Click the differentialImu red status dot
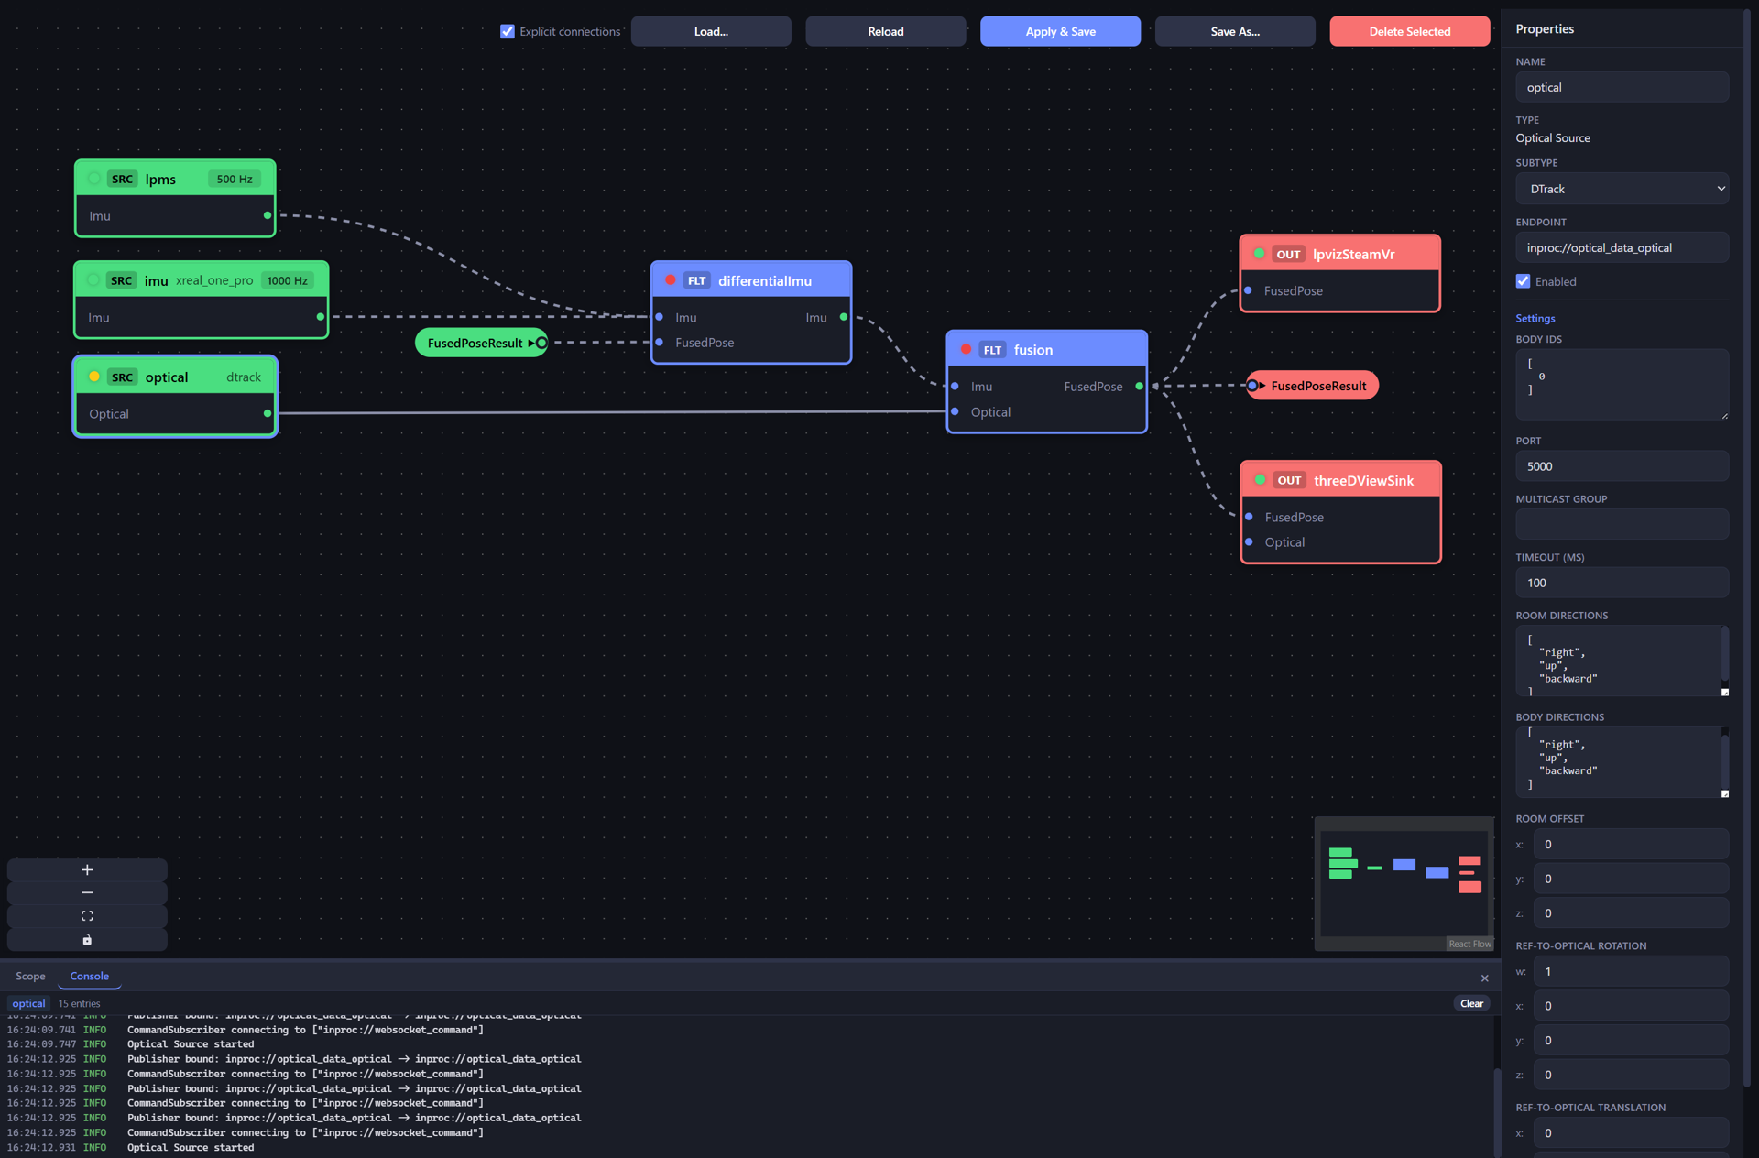The width and height of the screenshot is (1759, 1158). [x=671, y=280]
